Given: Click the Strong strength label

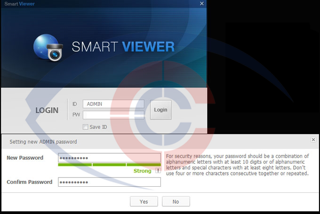Looking at the screenshot, I should [x=143, y=171].
